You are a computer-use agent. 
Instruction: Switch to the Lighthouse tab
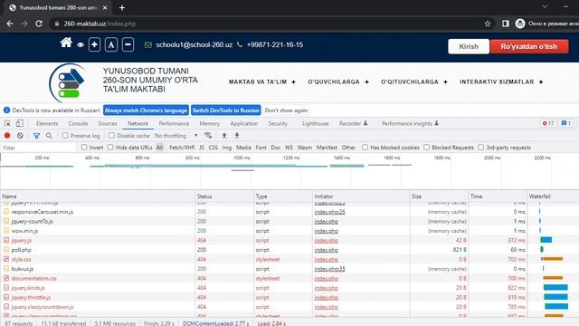[316, 123]
